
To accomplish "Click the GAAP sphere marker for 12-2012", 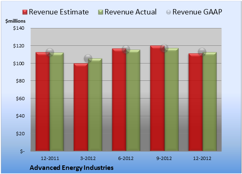I will [202, 52].
